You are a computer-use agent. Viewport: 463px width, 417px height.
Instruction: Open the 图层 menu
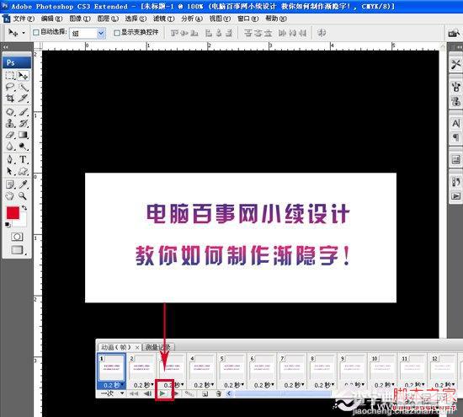click(x=108, y=19)
